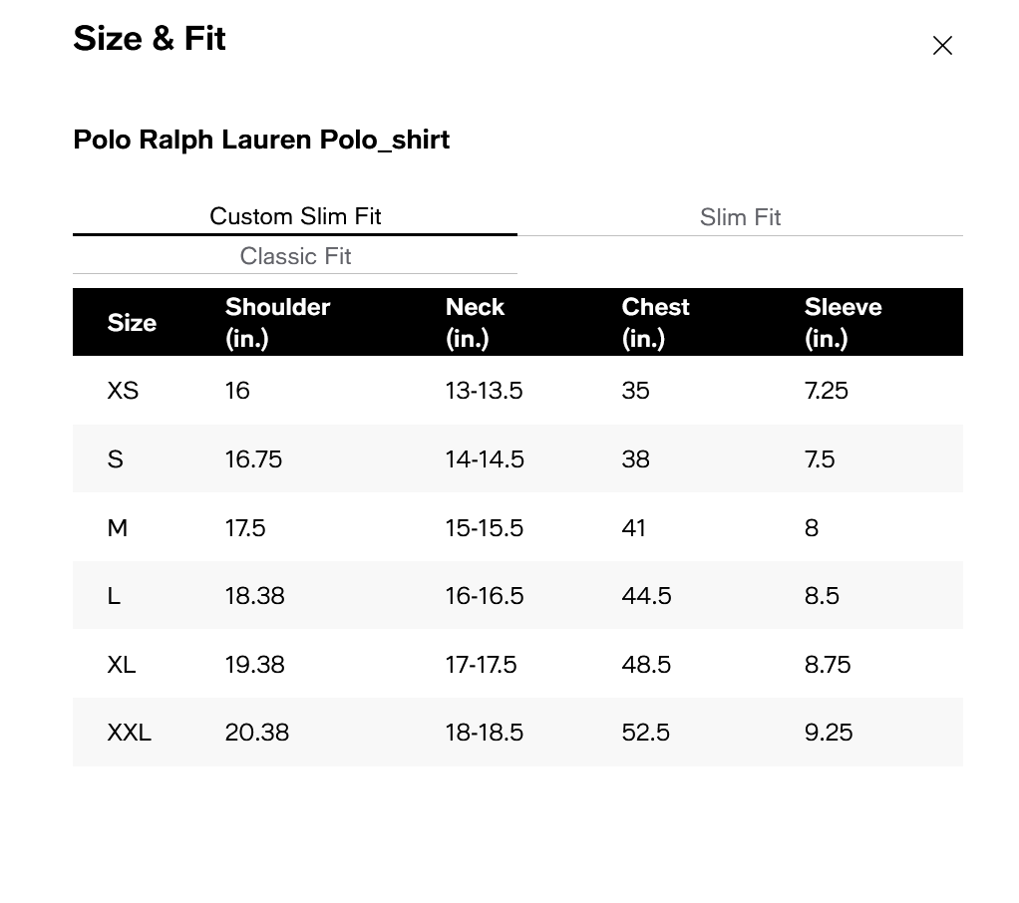Select the S size row

(115, 458)
